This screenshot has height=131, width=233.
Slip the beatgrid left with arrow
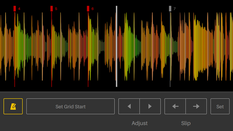(x=175, y=106)
